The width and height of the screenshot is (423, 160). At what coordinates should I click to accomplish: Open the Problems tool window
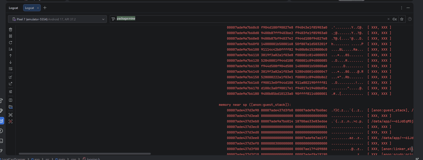pyautogui.click(x=1, y=131)
